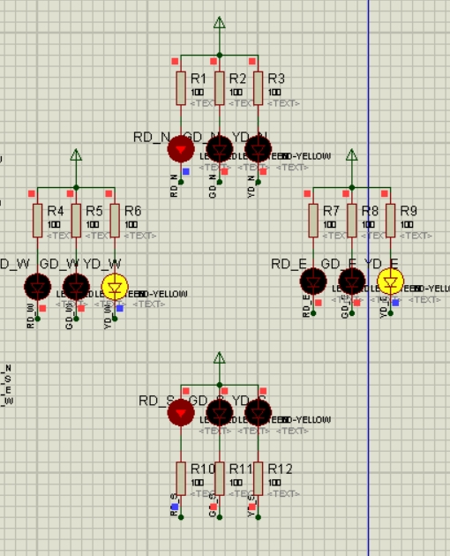This screenshot has width=450, height=556.
Task: Select the dark GD_W green LED
Action: pos(76,287)
